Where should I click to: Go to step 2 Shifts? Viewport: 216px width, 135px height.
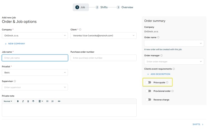tap(102, 7)
